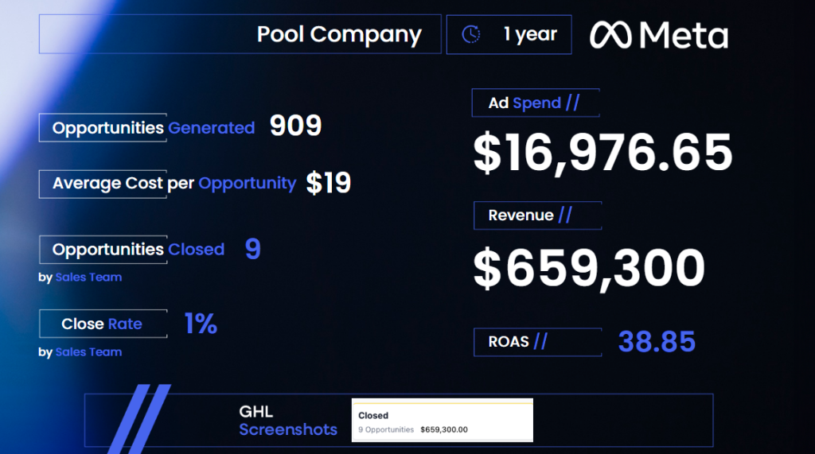Open the Closed opportunities screenshot thumbnail
The height and width of the screenshot is (454, 815).
(x=443, y=421)
